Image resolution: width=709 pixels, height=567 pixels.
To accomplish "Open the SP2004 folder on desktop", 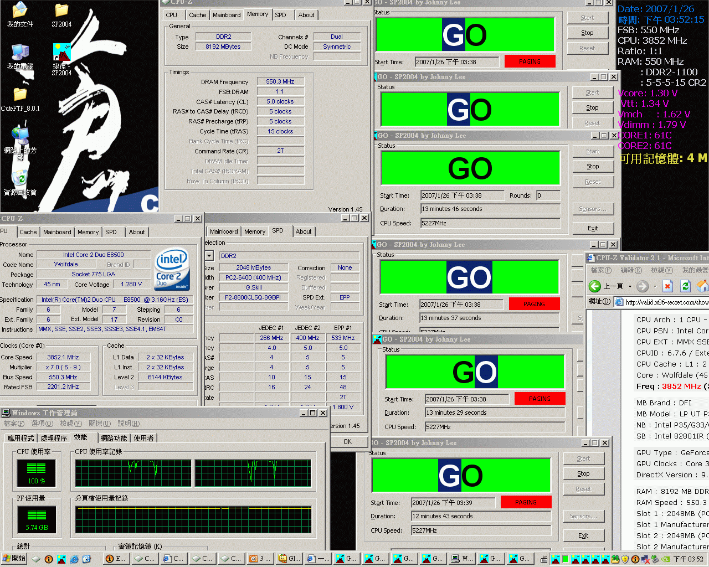I will (61, 14).
